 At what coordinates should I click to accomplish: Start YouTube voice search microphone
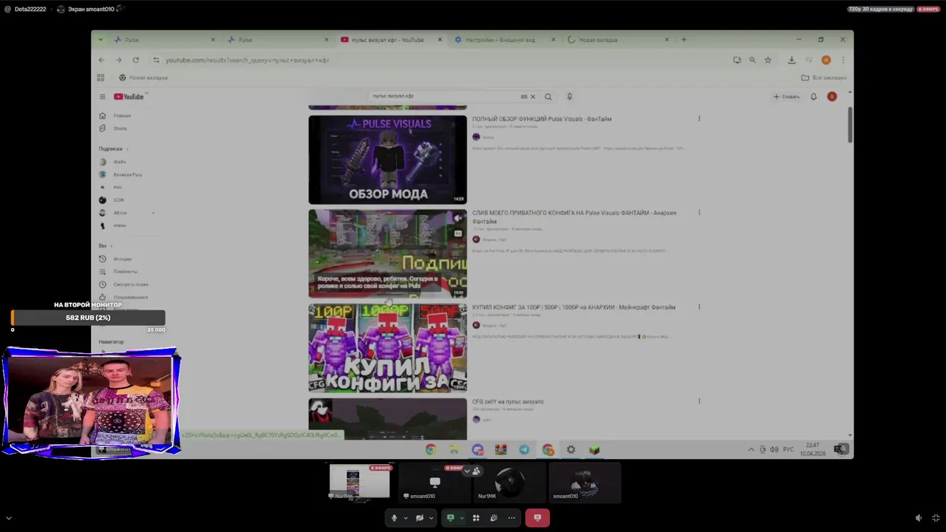[569, 97]
